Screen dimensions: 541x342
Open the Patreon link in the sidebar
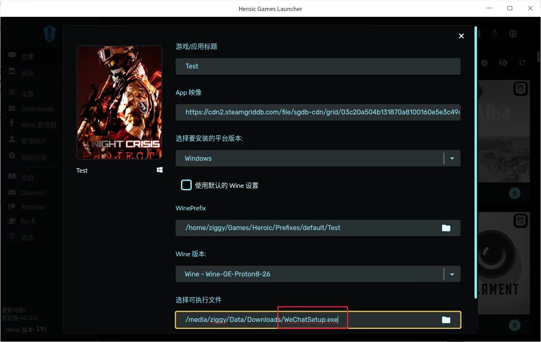point(32,207)
